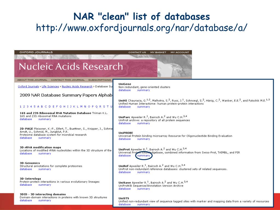Select text 'Proteome database system for microbial research'
The width and height of the screenshot is (280, 210).
53,135
